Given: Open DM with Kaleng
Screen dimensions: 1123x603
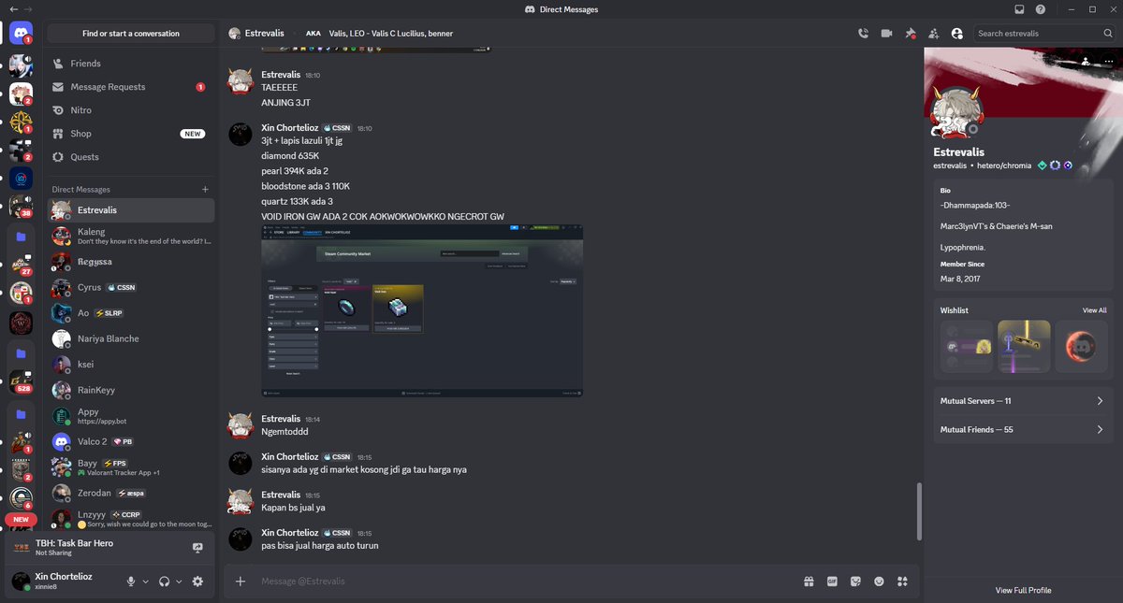Looking at the screenshot, I should (x=131, y=236).
